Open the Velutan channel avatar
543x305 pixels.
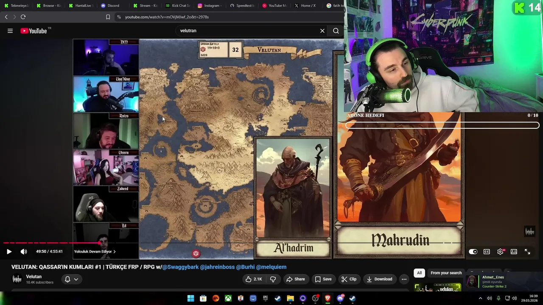click(x=17, y=279)
